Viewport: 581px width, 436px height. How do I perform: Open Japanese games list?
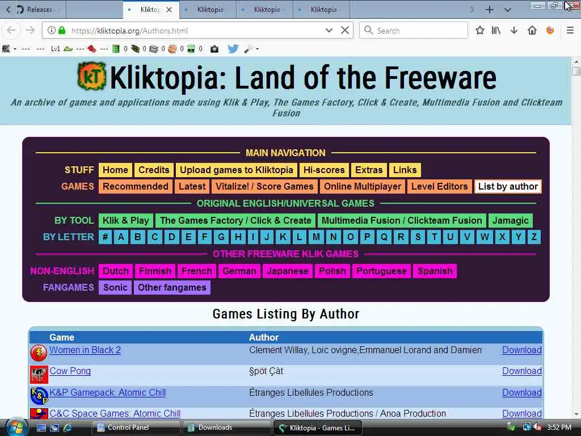pyautogui.click(x=288, y=271)
